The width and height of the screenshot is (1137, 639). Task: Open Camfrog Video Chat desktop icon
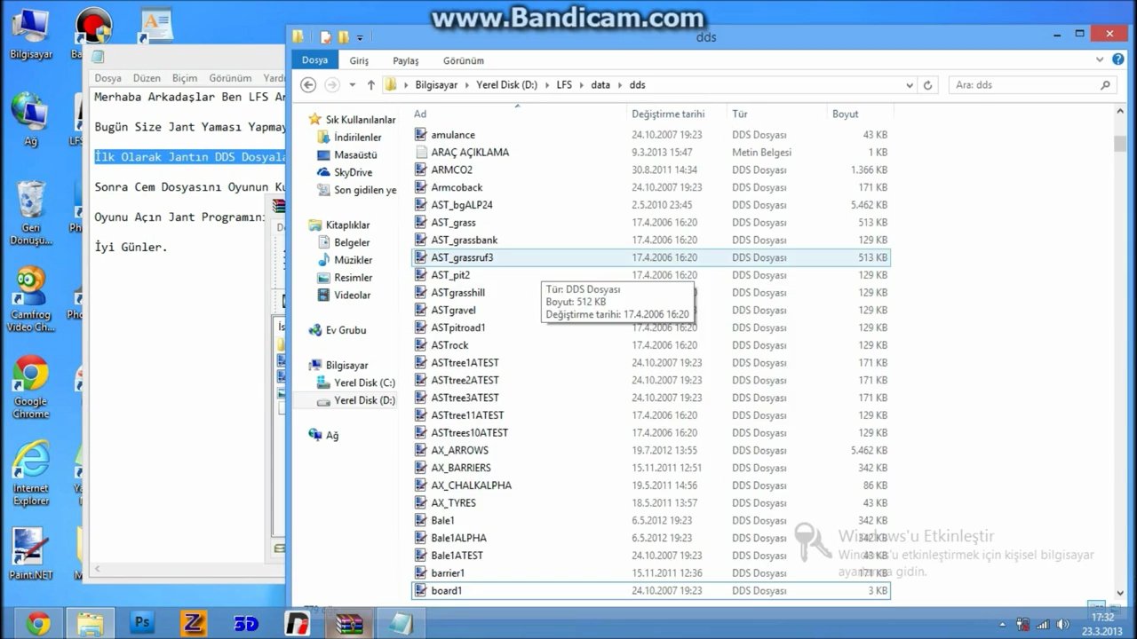30,300
